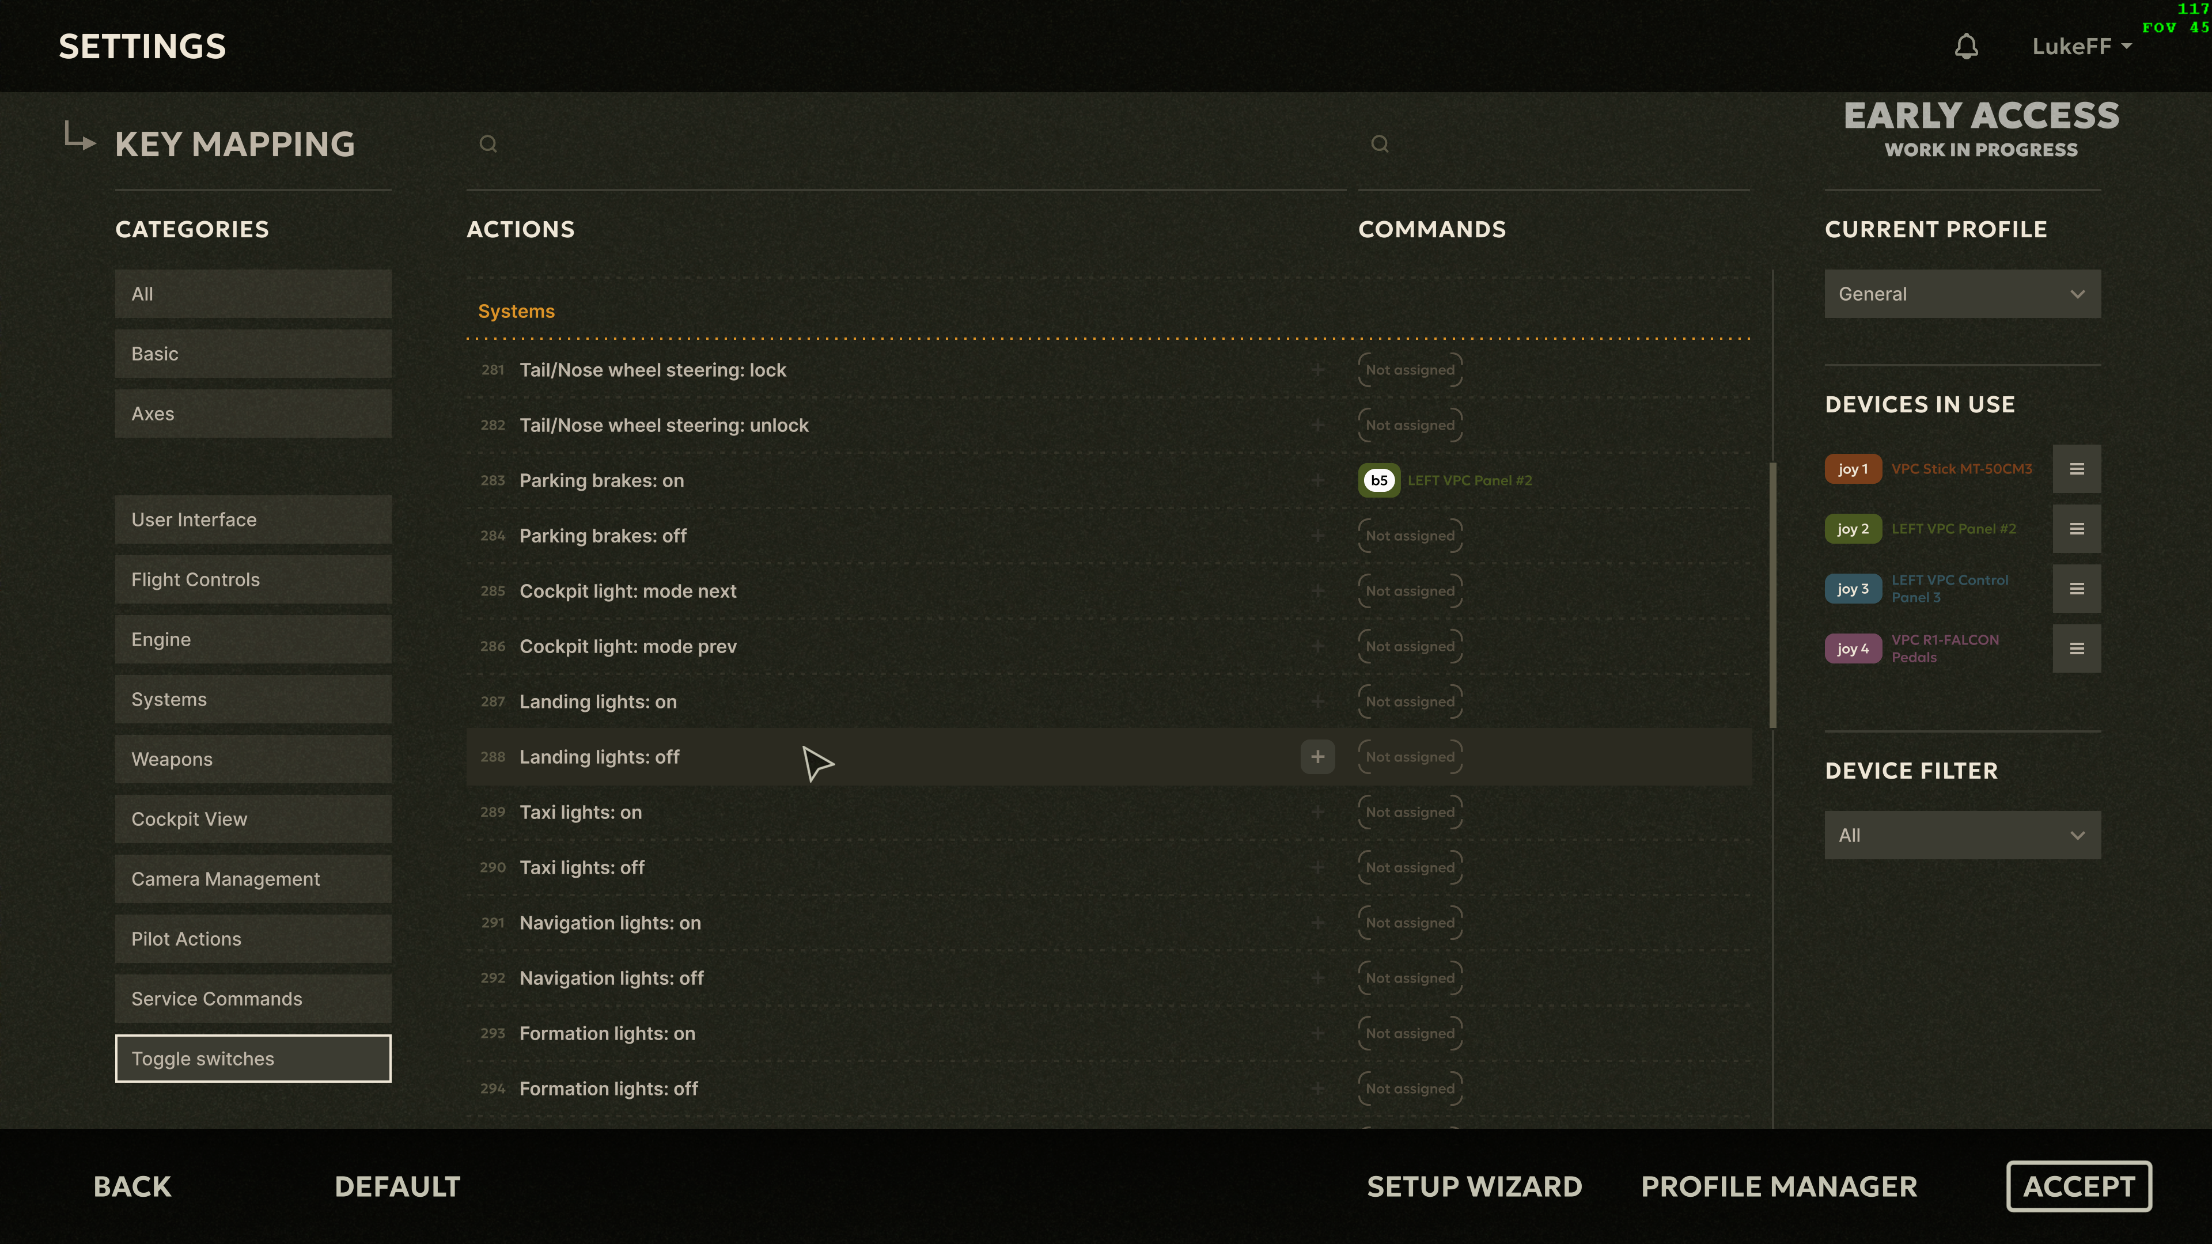Image resolution: width=2212 pixels, height=1244 pixels.
Task: Open menu for joy 3 LEFT VPC Control Panel 3
Action: click(2076, 589)
